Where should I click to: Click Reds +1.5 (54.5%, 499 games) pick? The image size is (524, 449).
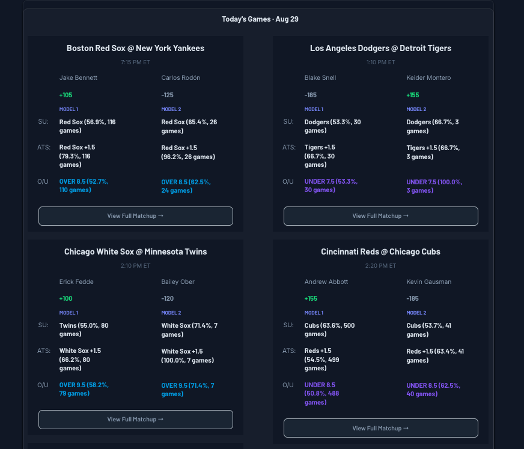point(322,360)
